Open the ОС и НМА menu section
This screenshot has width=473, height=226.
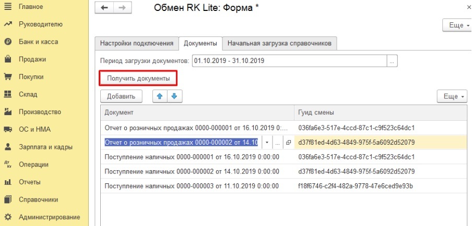(x=34, y=129)
